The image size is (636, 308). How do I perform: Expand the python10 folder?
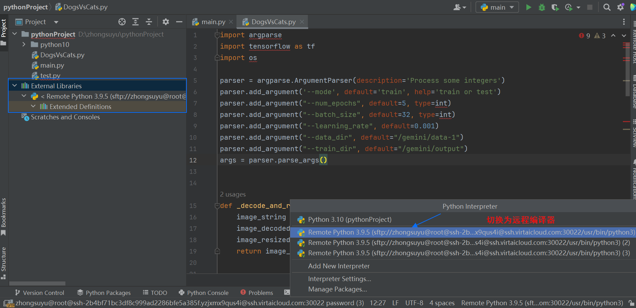tap(24, 44)
